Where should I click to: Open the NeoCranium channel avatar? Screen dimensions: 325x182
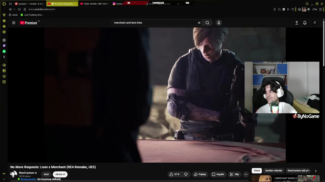[x=14, y=174]
